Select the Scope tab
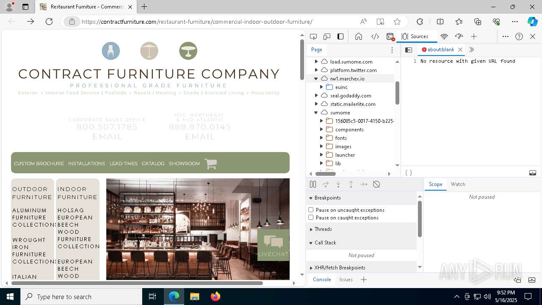The height and width of the screenshot is (305, 542). click(x=435, y=184)
